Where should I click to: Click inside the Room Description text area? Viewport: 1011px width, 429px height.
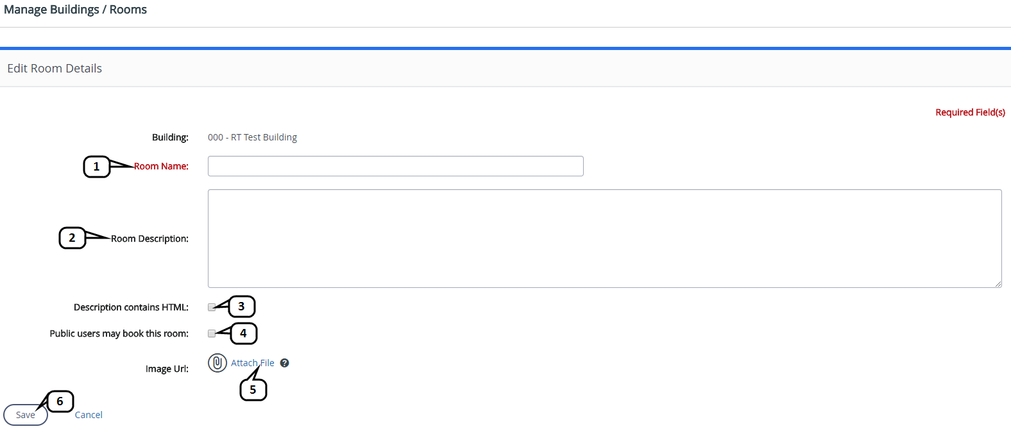point(604,238)
